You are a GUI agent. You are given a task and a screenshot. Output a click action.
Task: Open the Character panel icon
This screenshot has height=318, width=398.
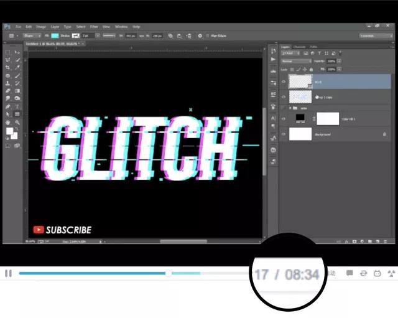coord(273,118)
